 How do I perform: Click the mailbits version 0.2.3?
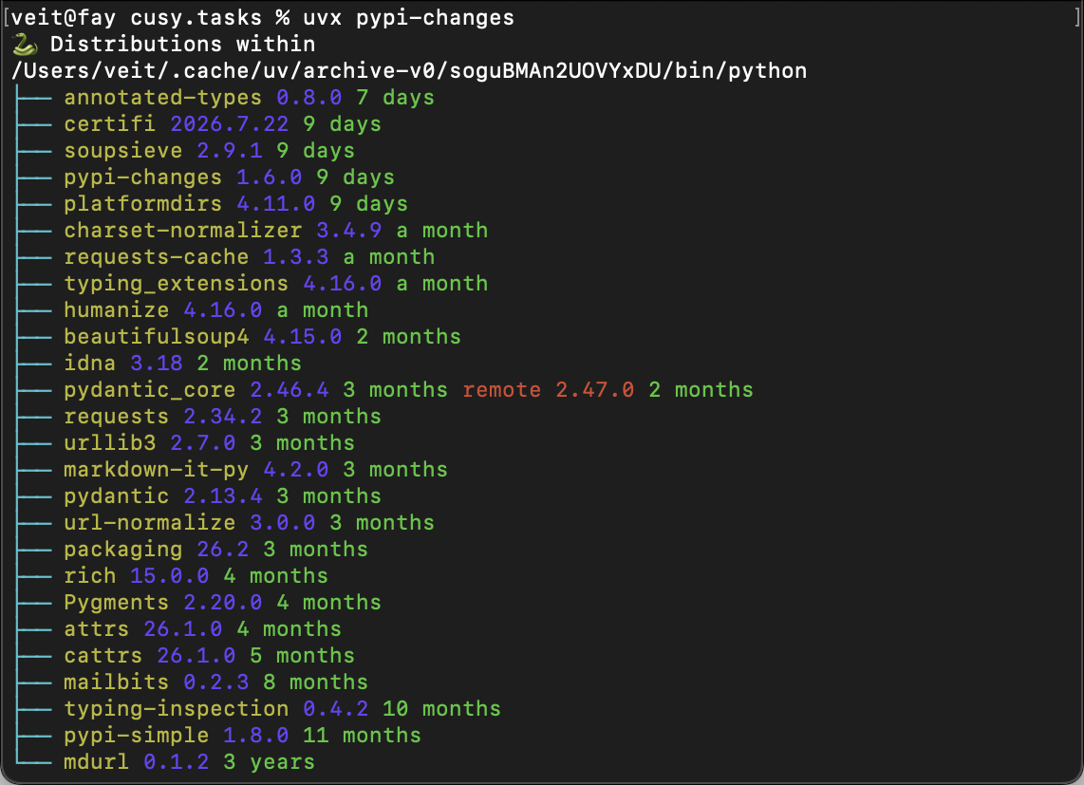(215, 682)
